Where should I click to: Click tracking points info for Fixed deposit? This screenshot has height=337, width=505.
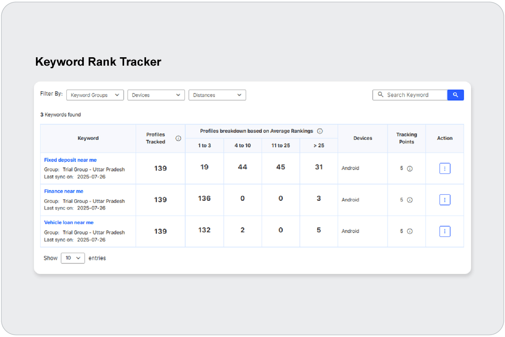coord(410,168)
